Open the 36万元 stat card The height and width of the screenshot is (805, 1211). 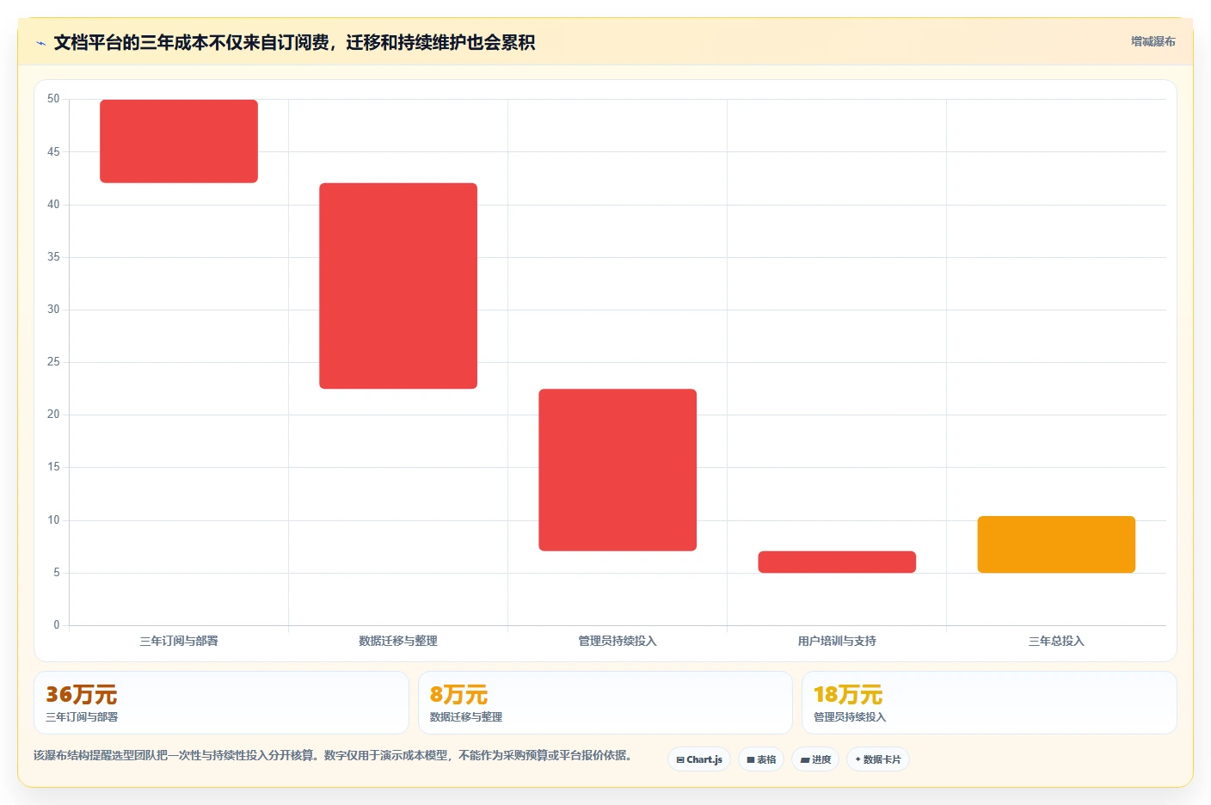click(x=221, y=703)
